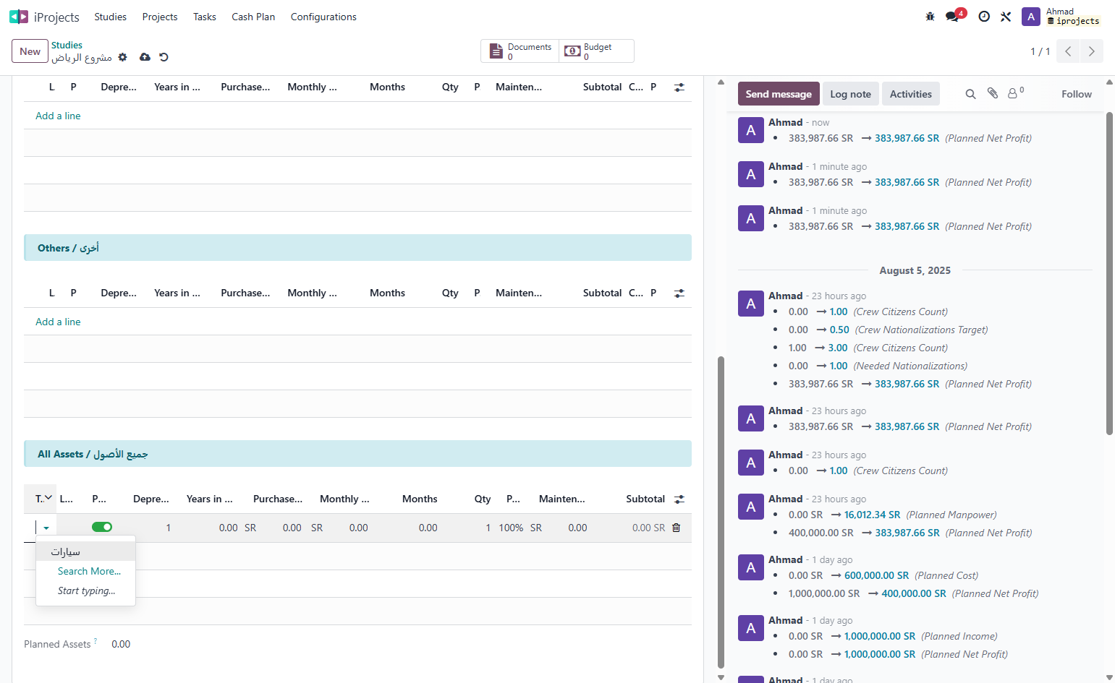This screenshot has width=1115, height=683.
Task: Discard changes with the undo icon
Action: [164, 57]
